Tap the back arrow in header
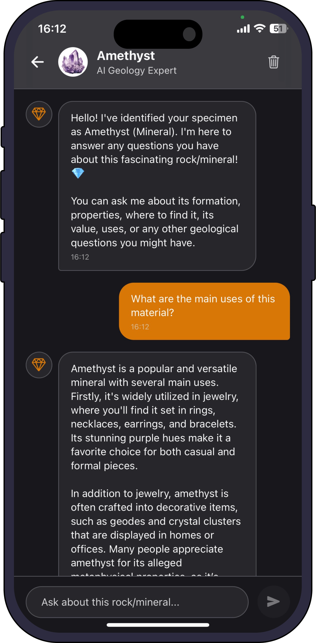The image size is (316, 643). coord(38,62)
